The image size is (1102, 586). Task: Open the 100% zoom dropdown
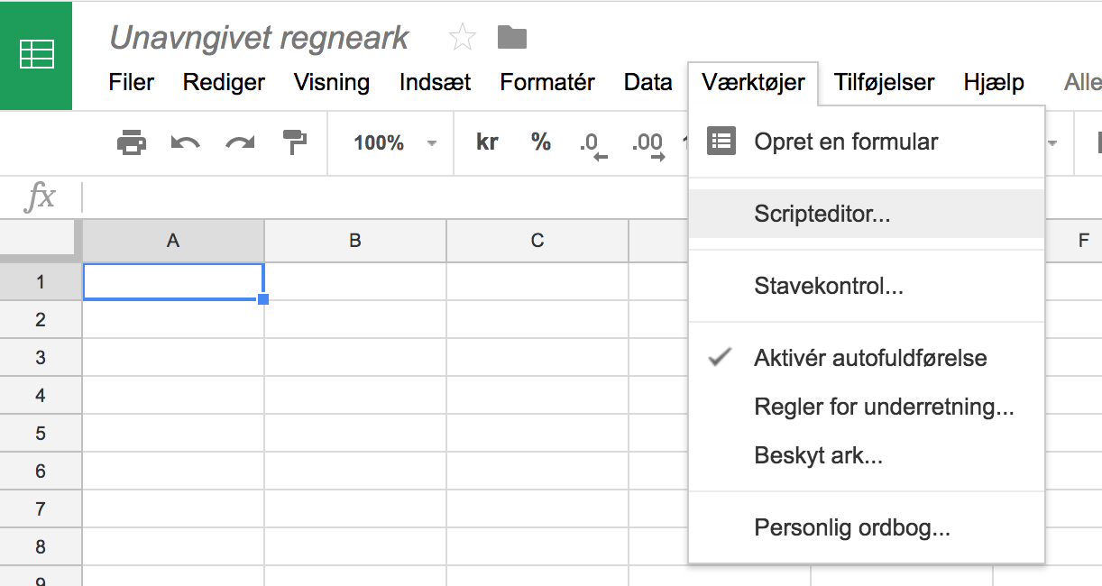(395, 142)
